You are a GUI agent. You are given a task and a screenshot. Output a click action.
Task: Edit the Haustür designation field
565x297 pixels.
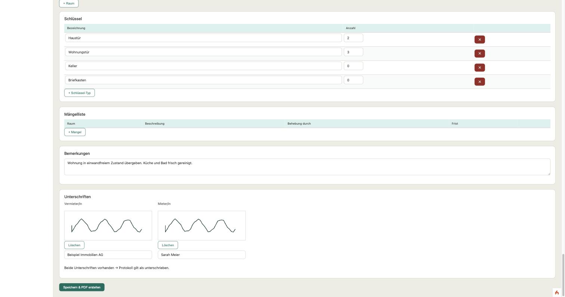tap(203, 38)
